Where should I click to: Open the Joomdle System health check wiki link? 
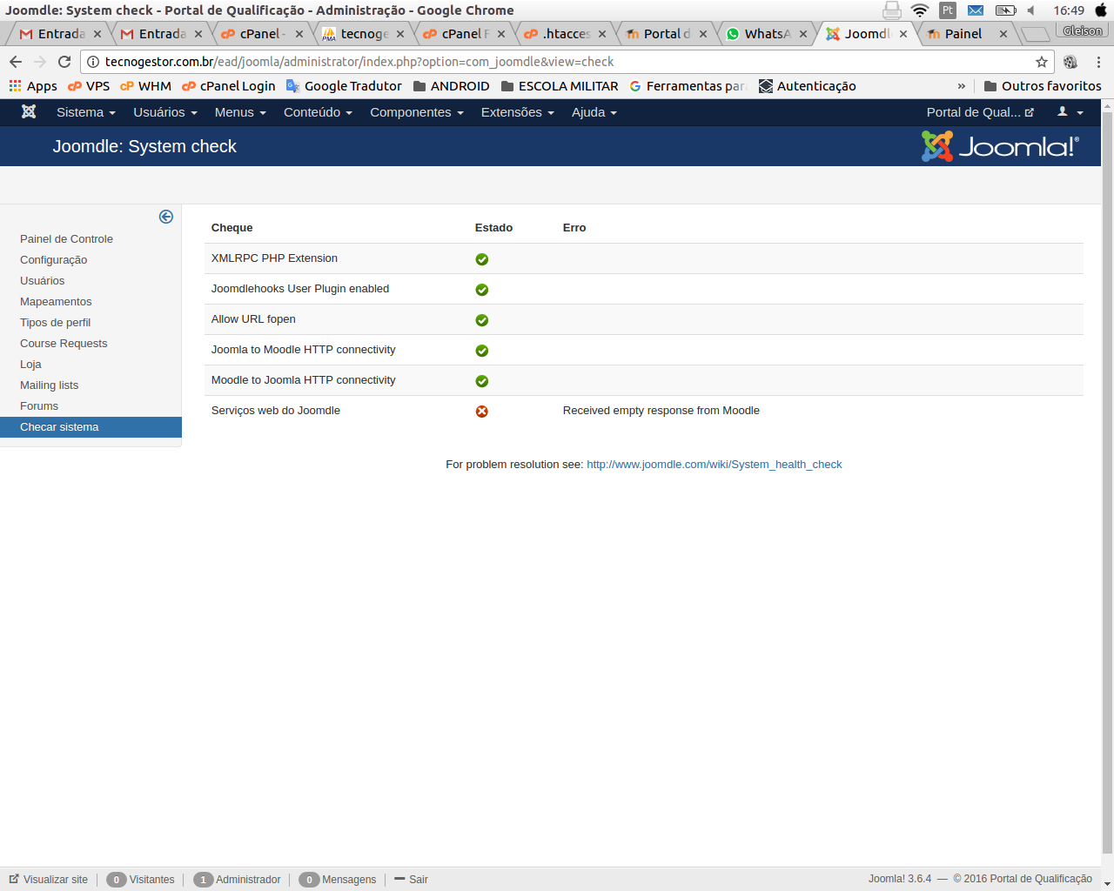pos(714,465)
